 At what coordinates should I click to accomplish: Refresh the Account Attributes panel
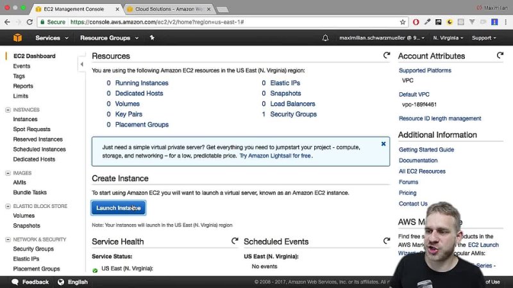click(x=500, y=56)
